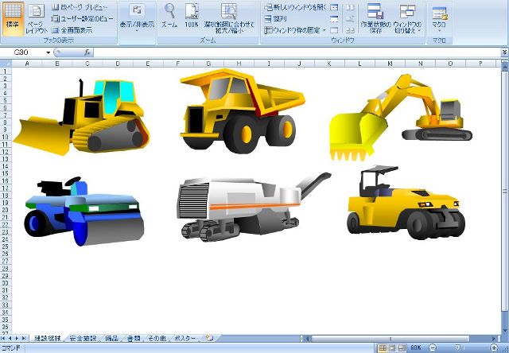Open the マクロ dropdown
The width and height of the screenshot is (509, 353).
pyautogui.click(x=439, y=19)
